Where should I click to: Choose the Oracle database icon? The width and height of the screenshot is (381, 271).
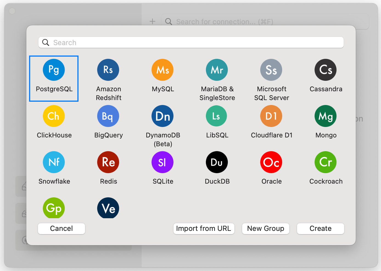point(271,162)
